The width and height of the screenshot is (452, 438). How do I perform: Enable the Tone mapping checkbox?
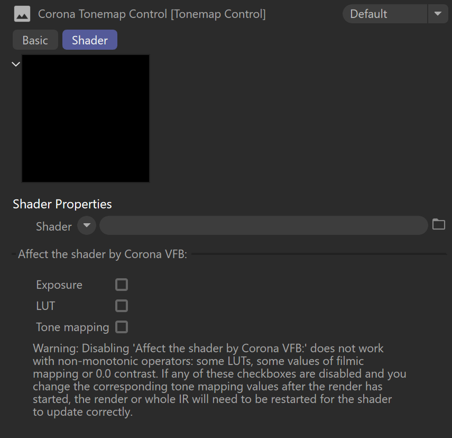point(122,327)
